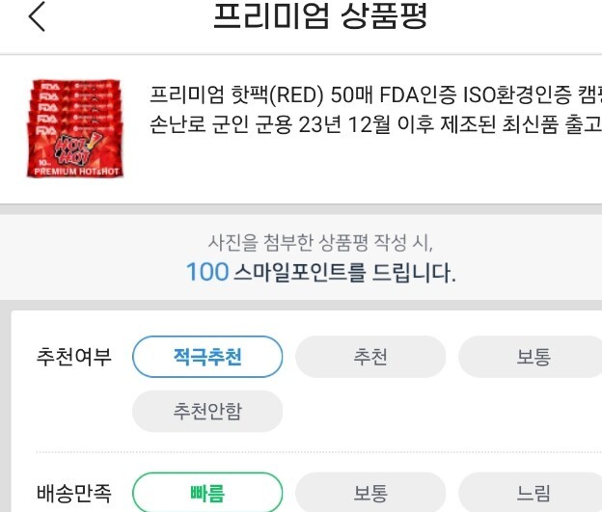Tap the 사진을 첨부한 상품평 작성 시 message

320,243
